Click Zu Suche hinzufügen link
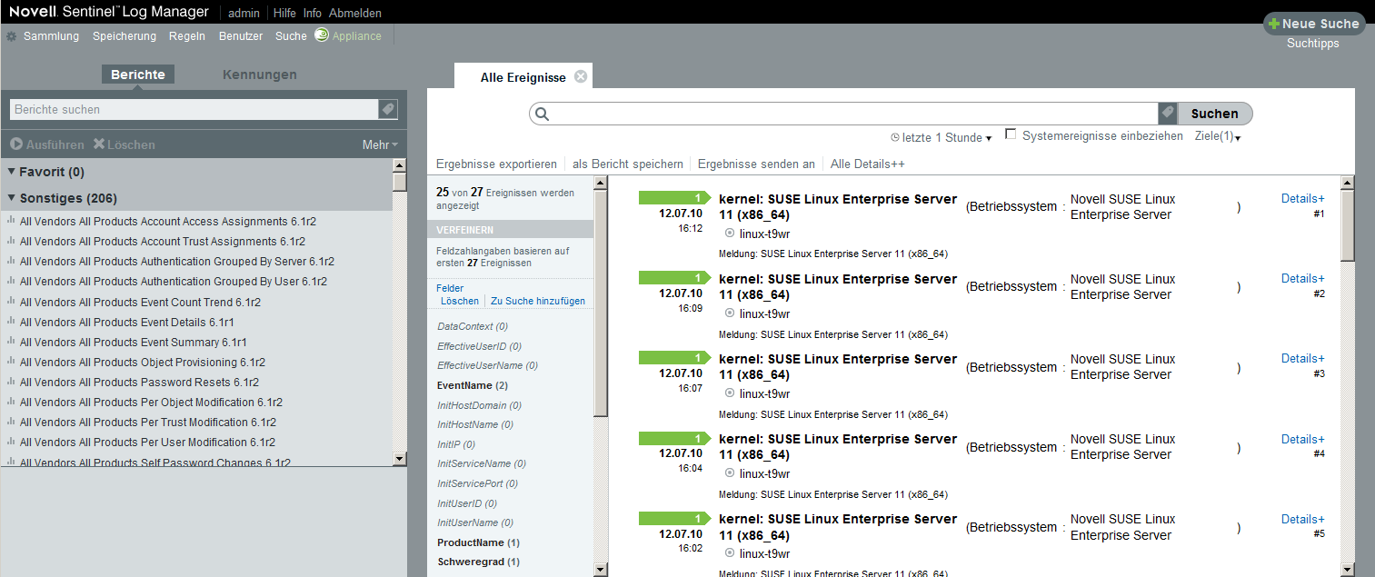Viewport: 1375px width, 577px height. pos(538,301)
